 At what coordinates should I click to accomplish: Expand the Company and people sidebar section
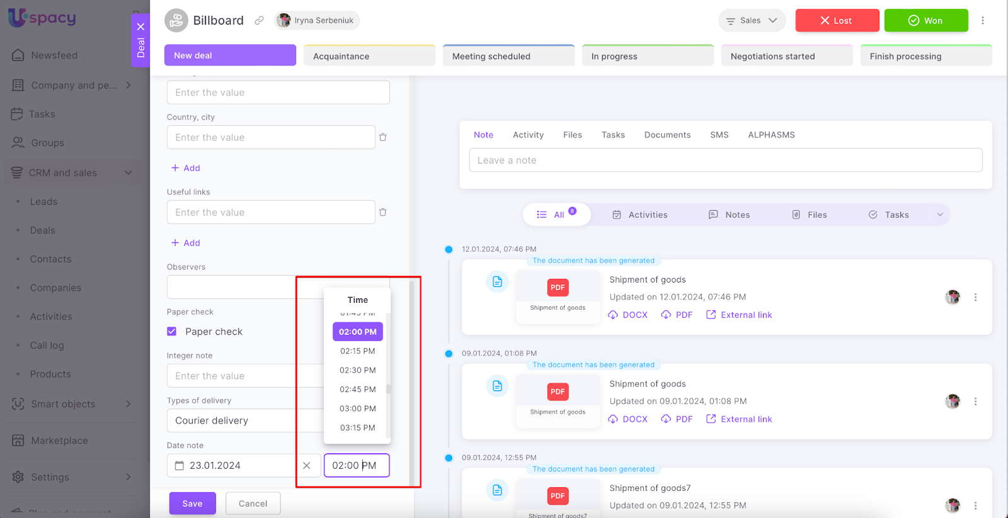pos(129,85)
